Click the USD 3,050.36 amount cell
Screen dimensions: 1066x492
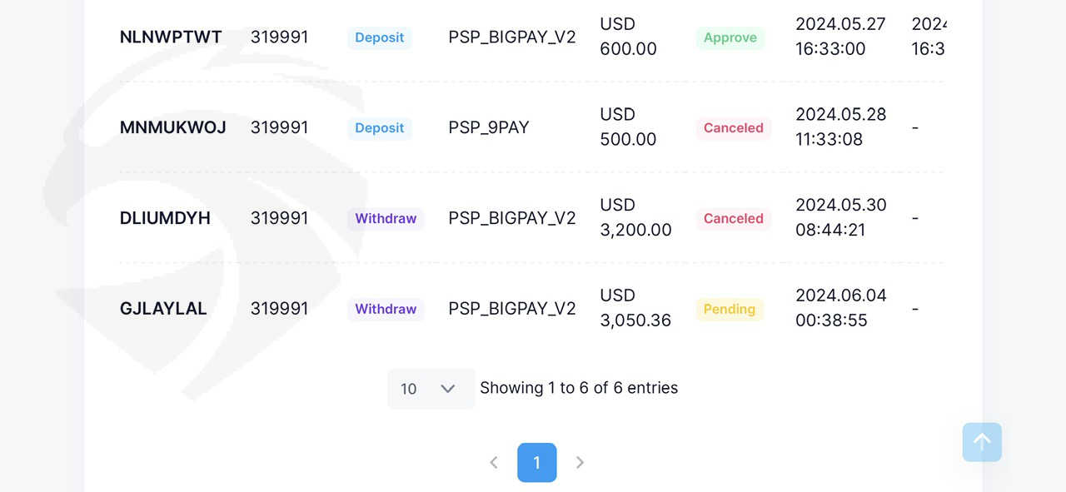click(635, 308)
